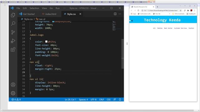The height and width of the screenshot is (112, 200).
Task: Change encoding via UTF-8
Action: (93, 100)
